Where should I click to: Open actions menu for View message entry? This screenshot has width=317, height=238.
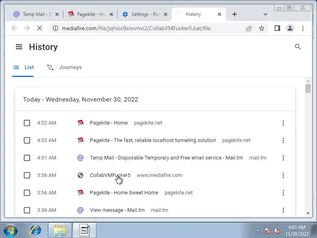283,210
